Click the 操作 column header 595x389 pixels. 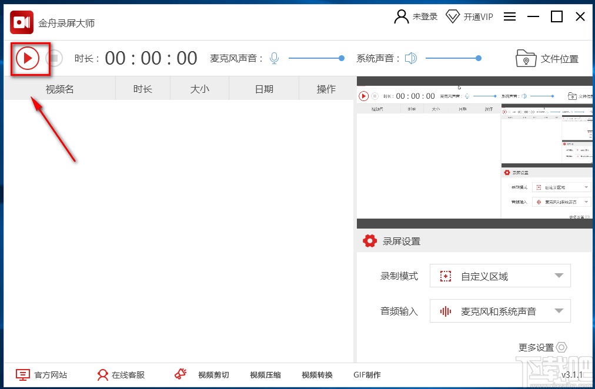(x=326, y=89)
